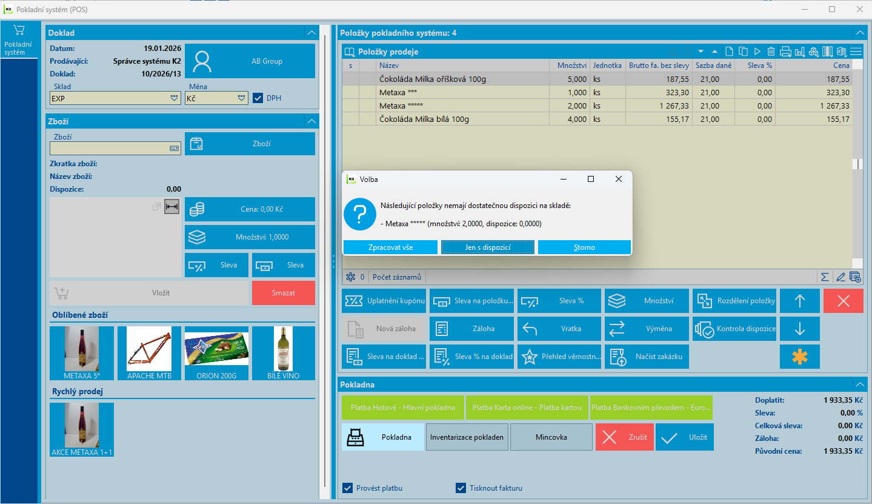Viewport: 872px width, 504px height.
Task: Select the ORION 200G favorite product thumbnail
Action: (x=216, y=353)
